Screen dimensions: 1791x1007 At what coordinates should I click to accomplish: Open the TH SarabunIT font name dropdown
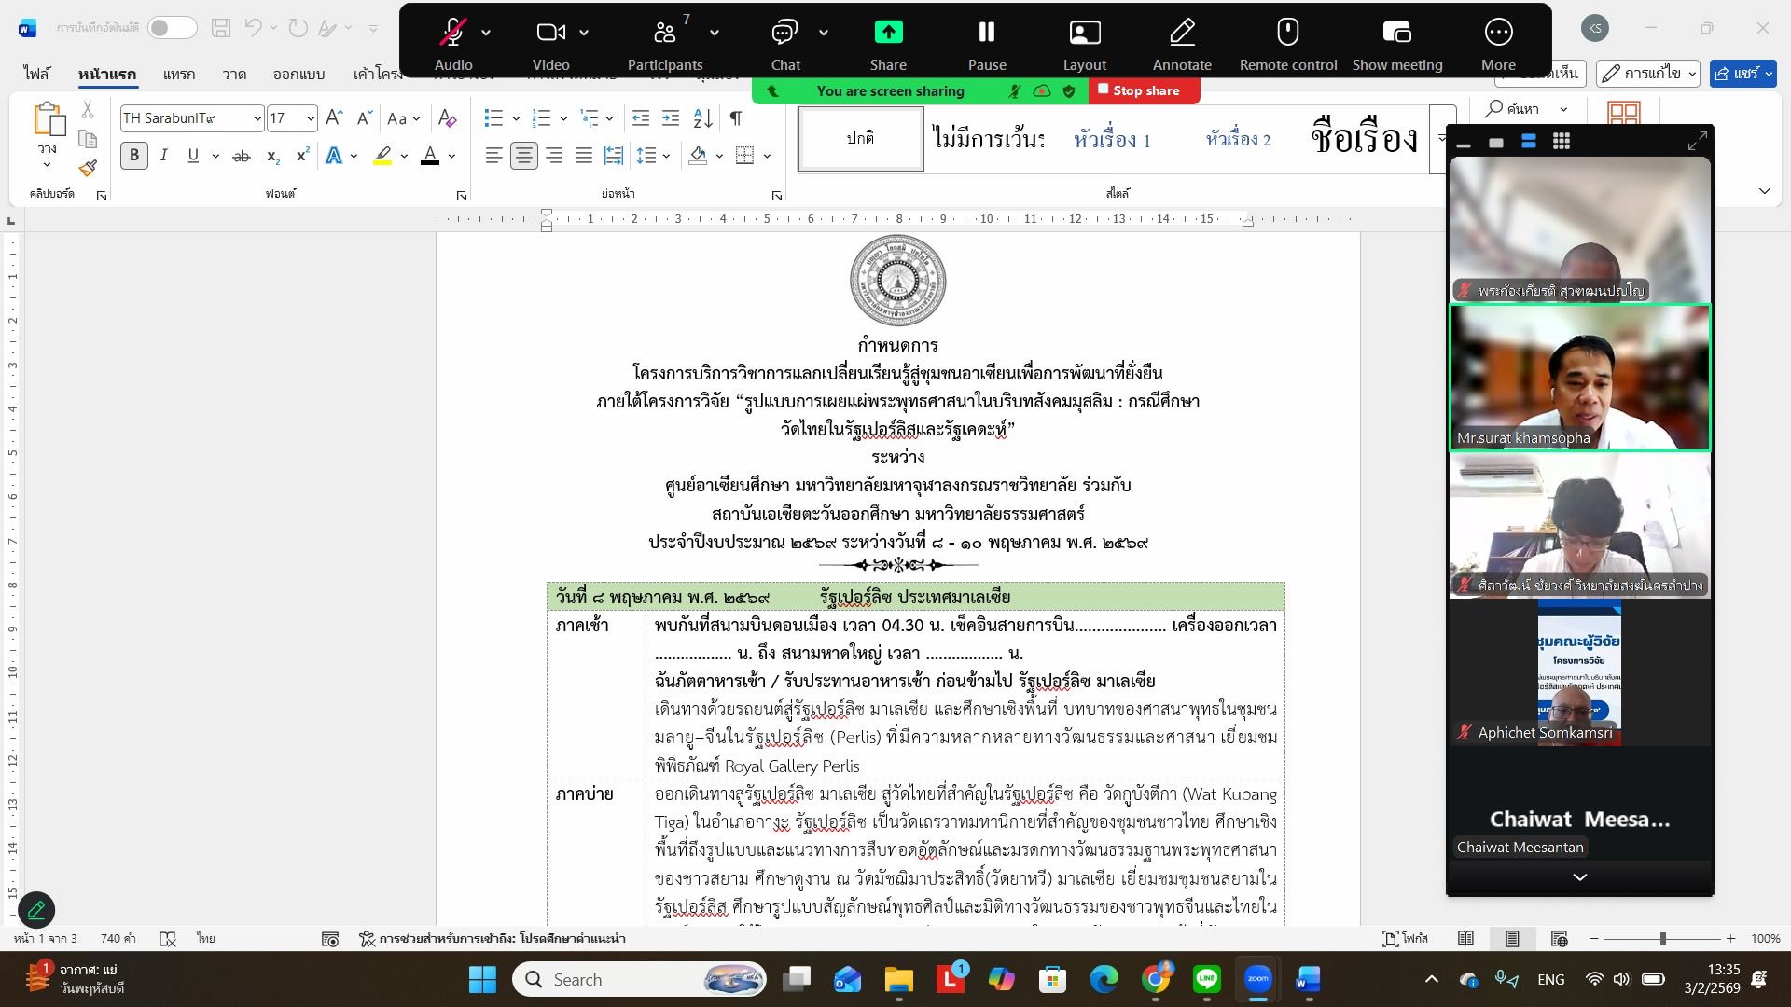coord(257,118)
